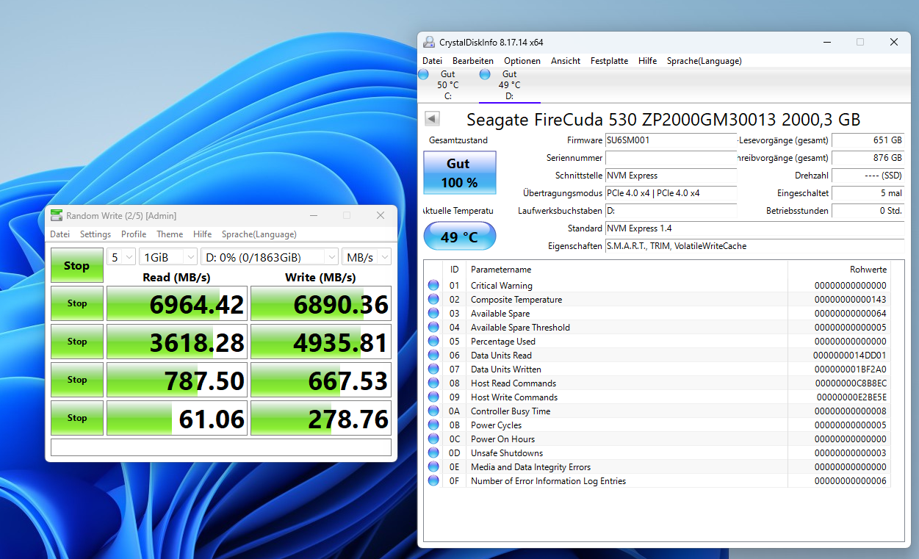Screen dimensions: 919x559
Task: Click the status orb for Power On Hours
Action: pos(433,439)
